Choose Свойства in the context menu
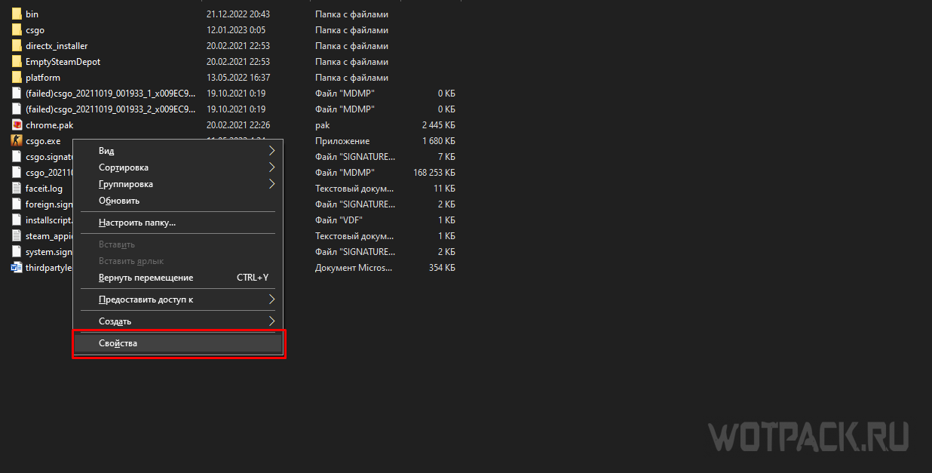This screenshot has width=932, height=473. coord(118,343)
